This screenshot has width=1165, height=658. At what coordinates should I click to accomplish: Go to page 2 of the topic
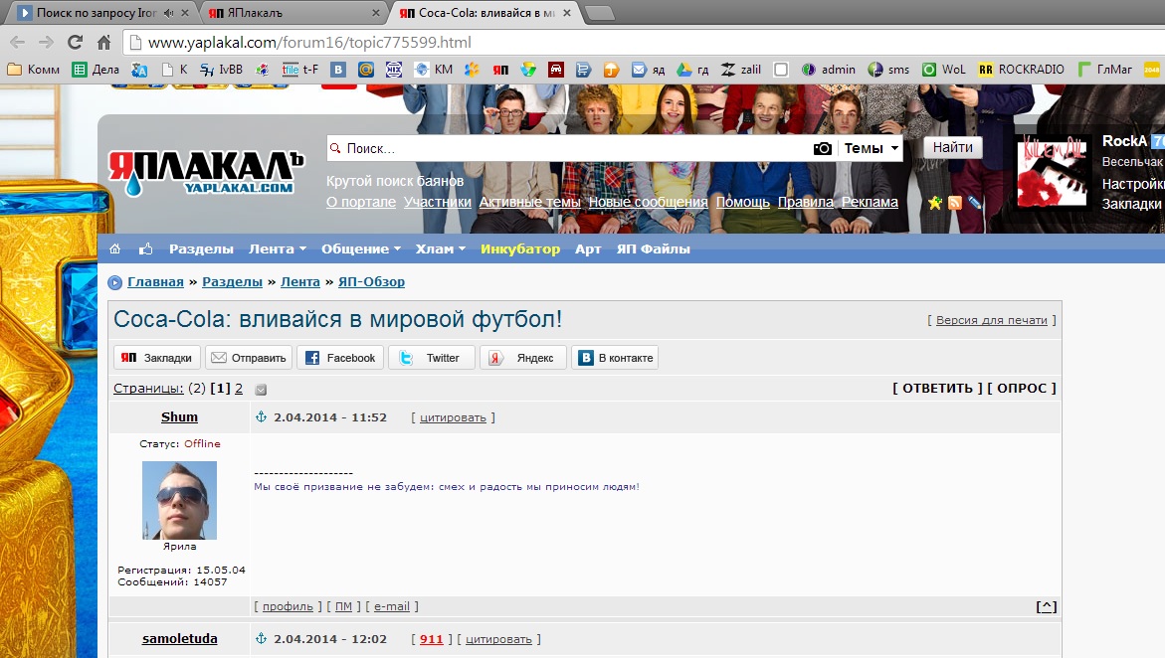coord(239,388)
